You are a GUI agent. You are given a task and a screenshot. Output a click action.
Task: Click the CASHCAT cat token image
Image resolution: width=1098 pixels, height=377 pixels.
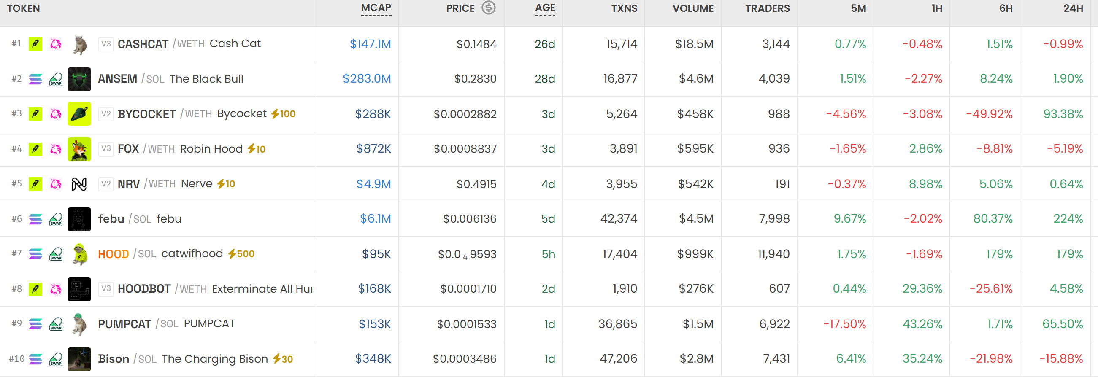coord(79,44)
